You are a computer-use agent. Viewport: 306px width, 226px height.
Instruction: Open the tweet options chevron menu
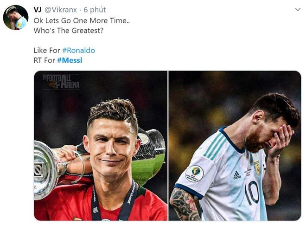click(297, 9)
